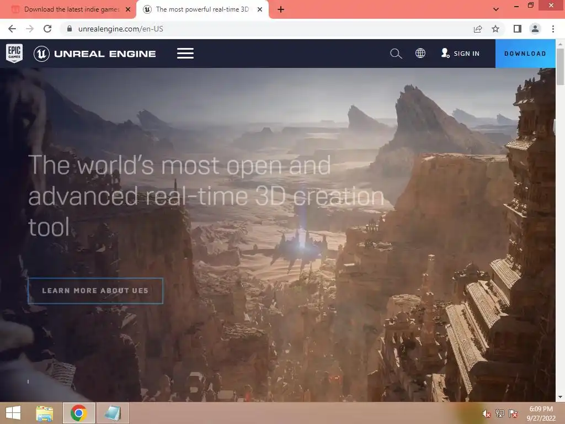Click the muted volume tray icon
Viewport: 565px width, 424px height.
tap(487, 414)
